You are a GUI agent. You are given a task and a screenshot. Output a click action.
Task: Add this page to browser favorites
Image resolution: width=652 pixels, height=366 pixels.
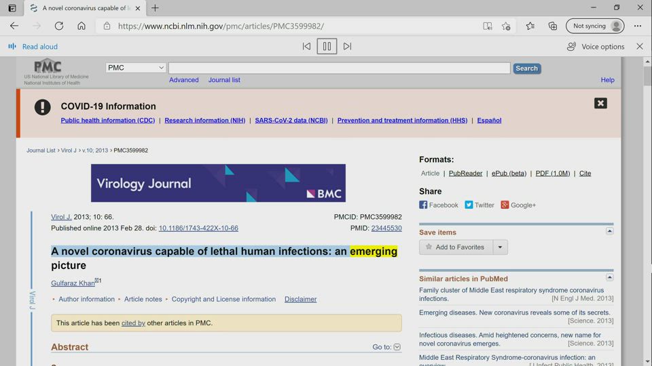pyautogui.click(x=506, y=26)
